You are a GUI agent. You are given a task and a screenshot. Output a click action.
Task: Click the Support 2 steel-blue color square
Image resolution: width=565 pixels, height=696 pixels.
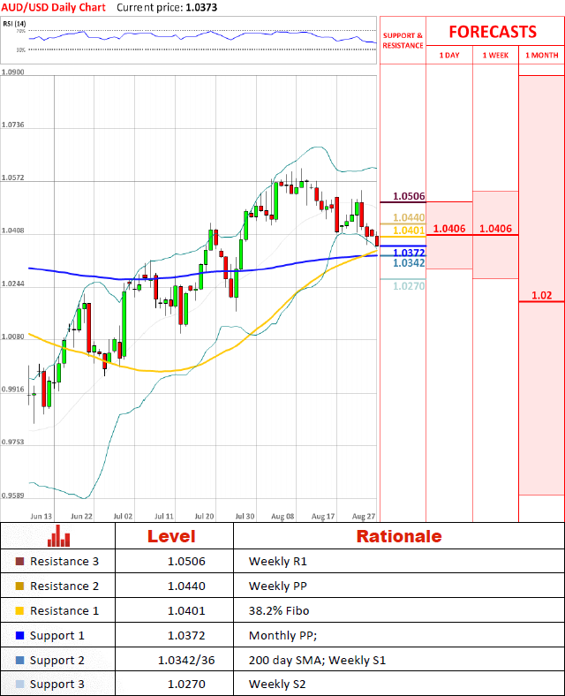click(19, 661)
